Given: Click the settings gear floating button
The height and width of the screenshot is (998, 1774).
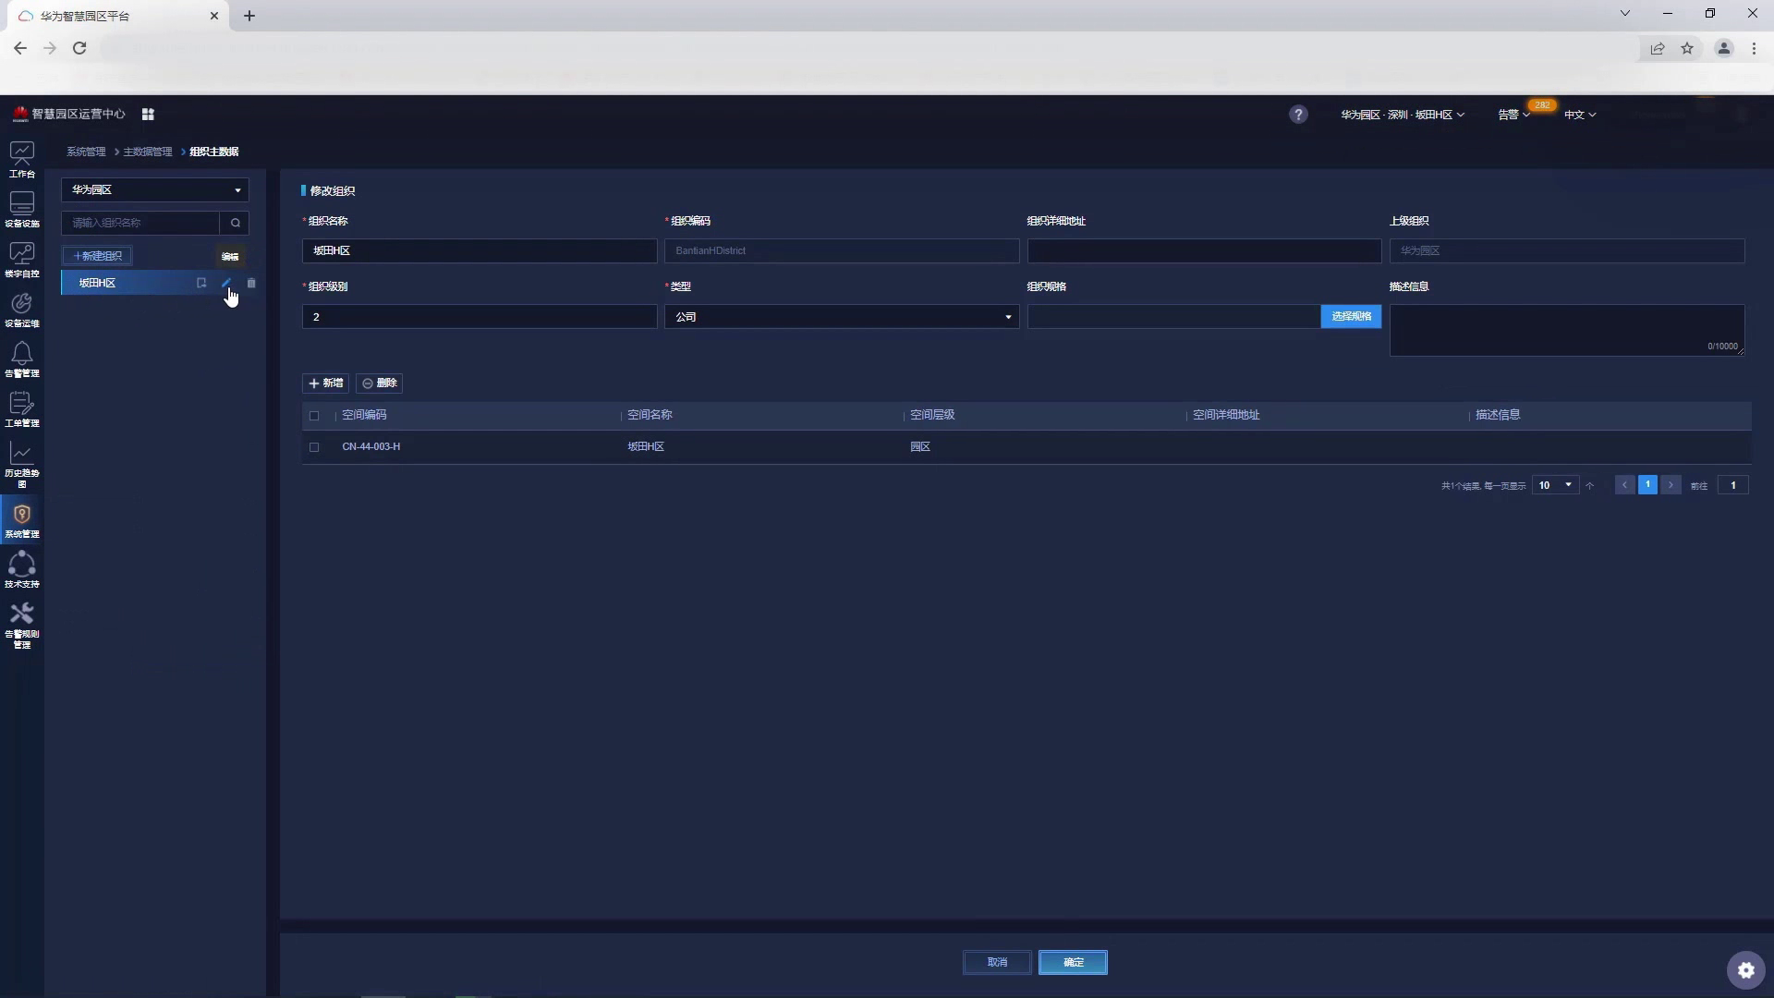Looking at the screenshot, I should click(1745, 969).
